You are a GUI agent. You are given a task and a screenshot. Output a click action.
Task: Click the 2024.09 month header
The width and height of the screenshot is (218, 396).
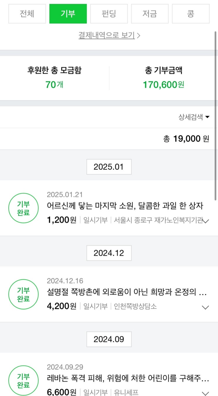[109, 339]
